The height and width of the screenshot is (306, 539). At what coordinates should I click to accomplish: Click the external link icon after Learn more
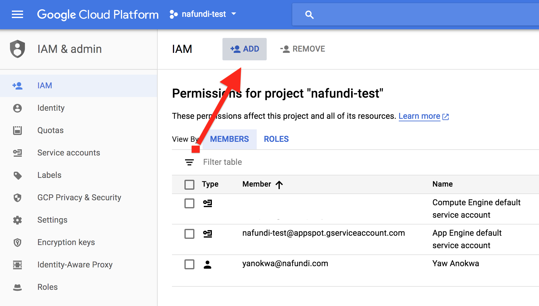[x=446, y=117]
